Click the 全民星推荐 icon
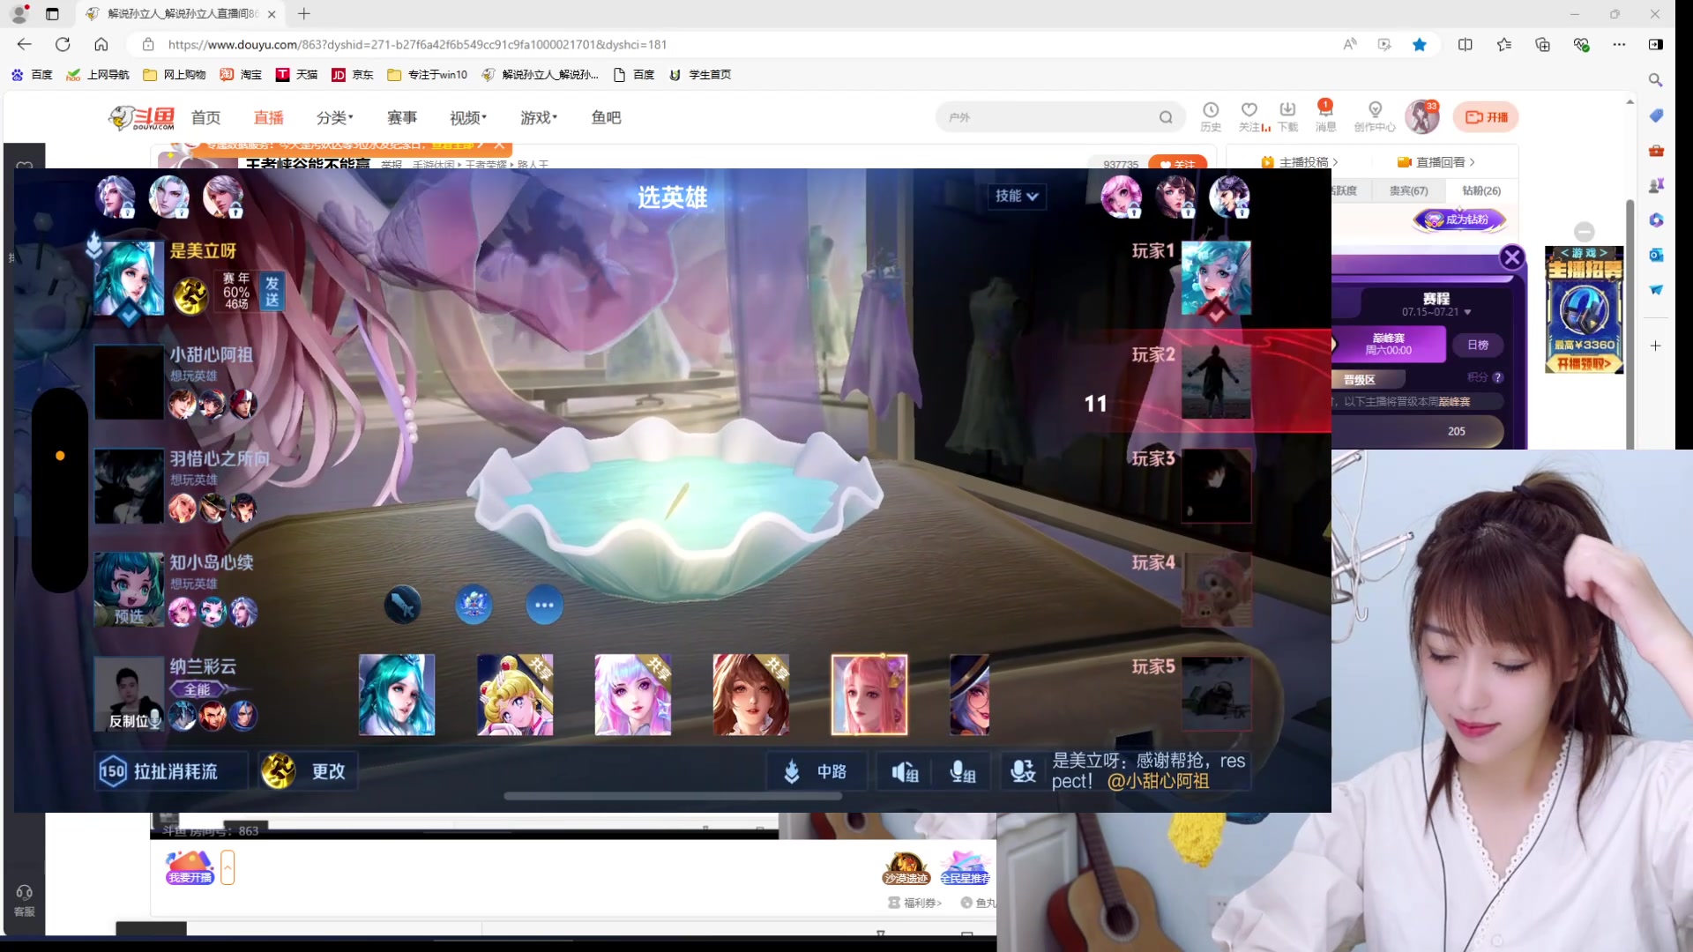1693x952 pixels. [965, 868]
